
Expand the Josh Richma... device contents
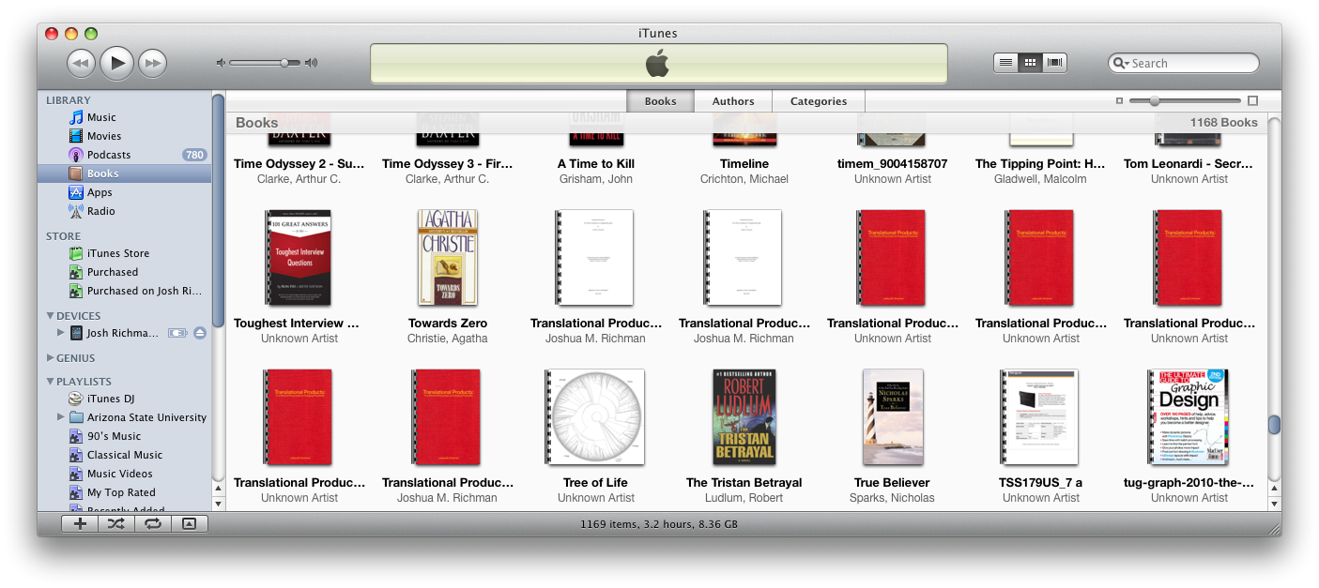pyautogui.click(x=61, y=333)
